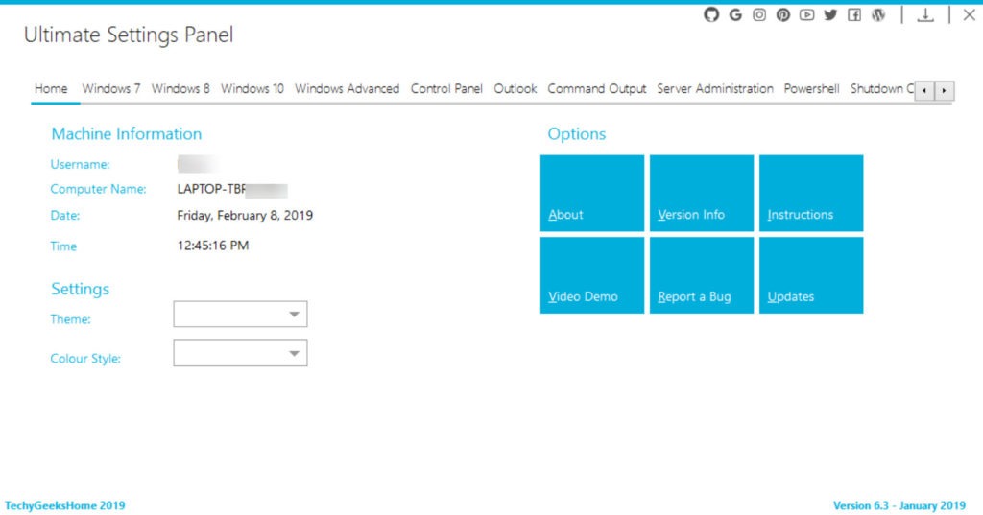Click the Options heading
Image resolution: width=983 pixels, height=515 pixels.
pyautogui.click(x=577, y=134)
